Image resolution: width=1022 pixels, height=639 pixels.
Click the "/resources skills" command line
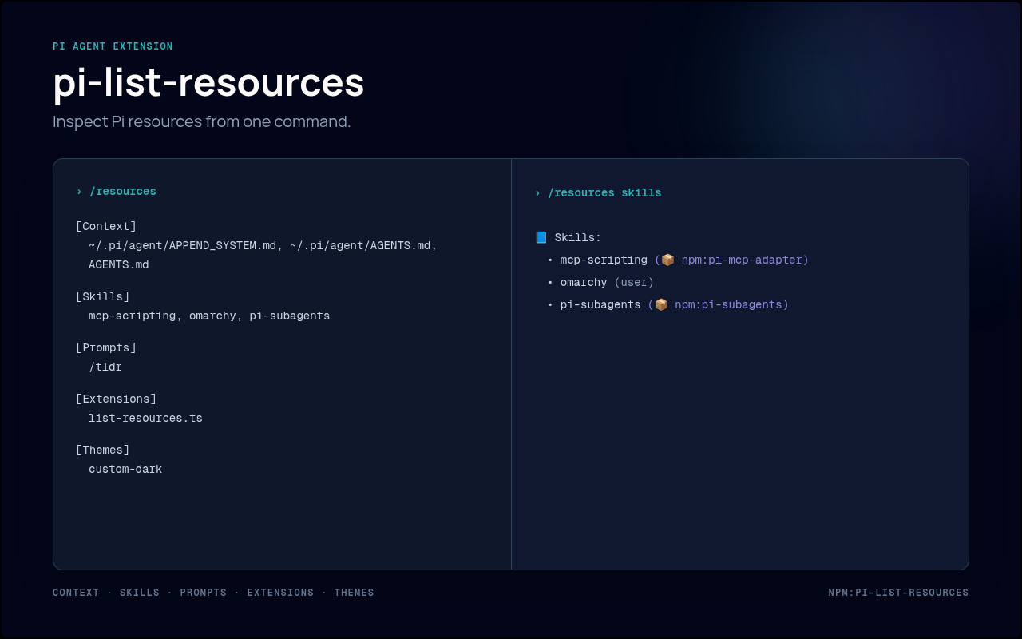point(604,193)
